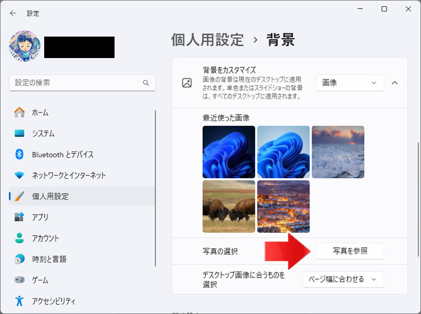Click the System monitor icon
The image size is (421, 314).
[x=19, y=133]
